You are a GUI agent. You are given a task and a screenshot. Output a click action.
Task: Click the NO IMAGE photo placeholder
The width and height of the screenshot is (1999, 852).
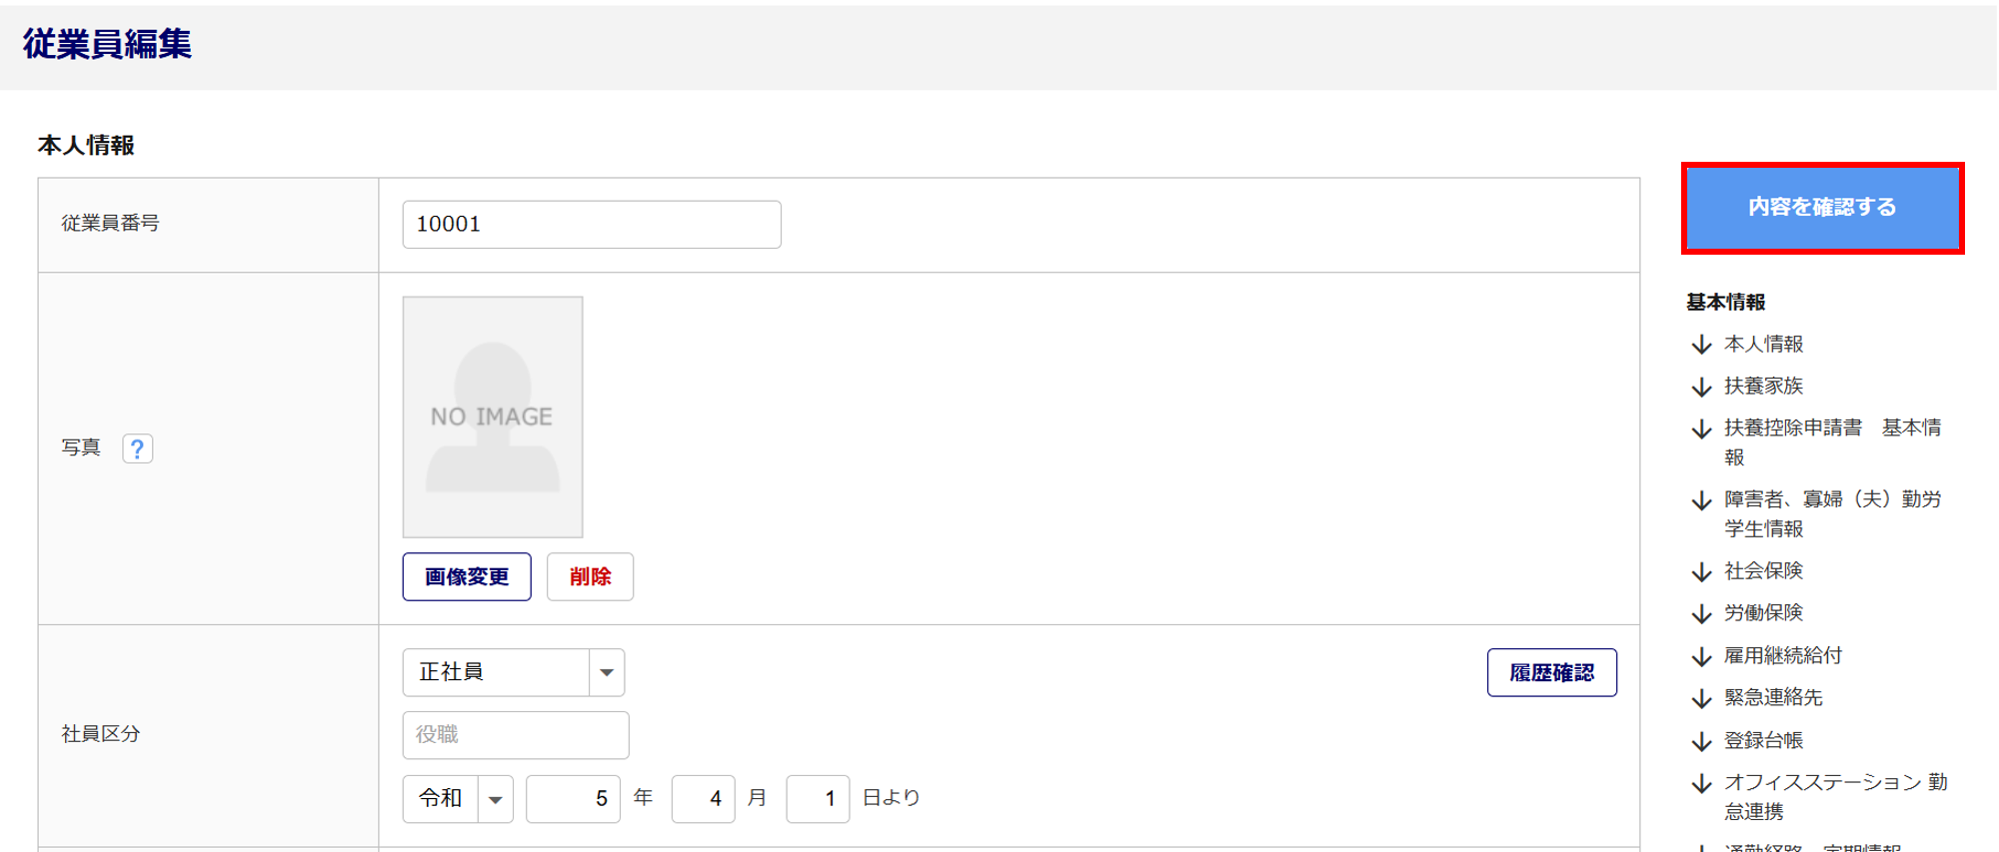coord(492,417)
